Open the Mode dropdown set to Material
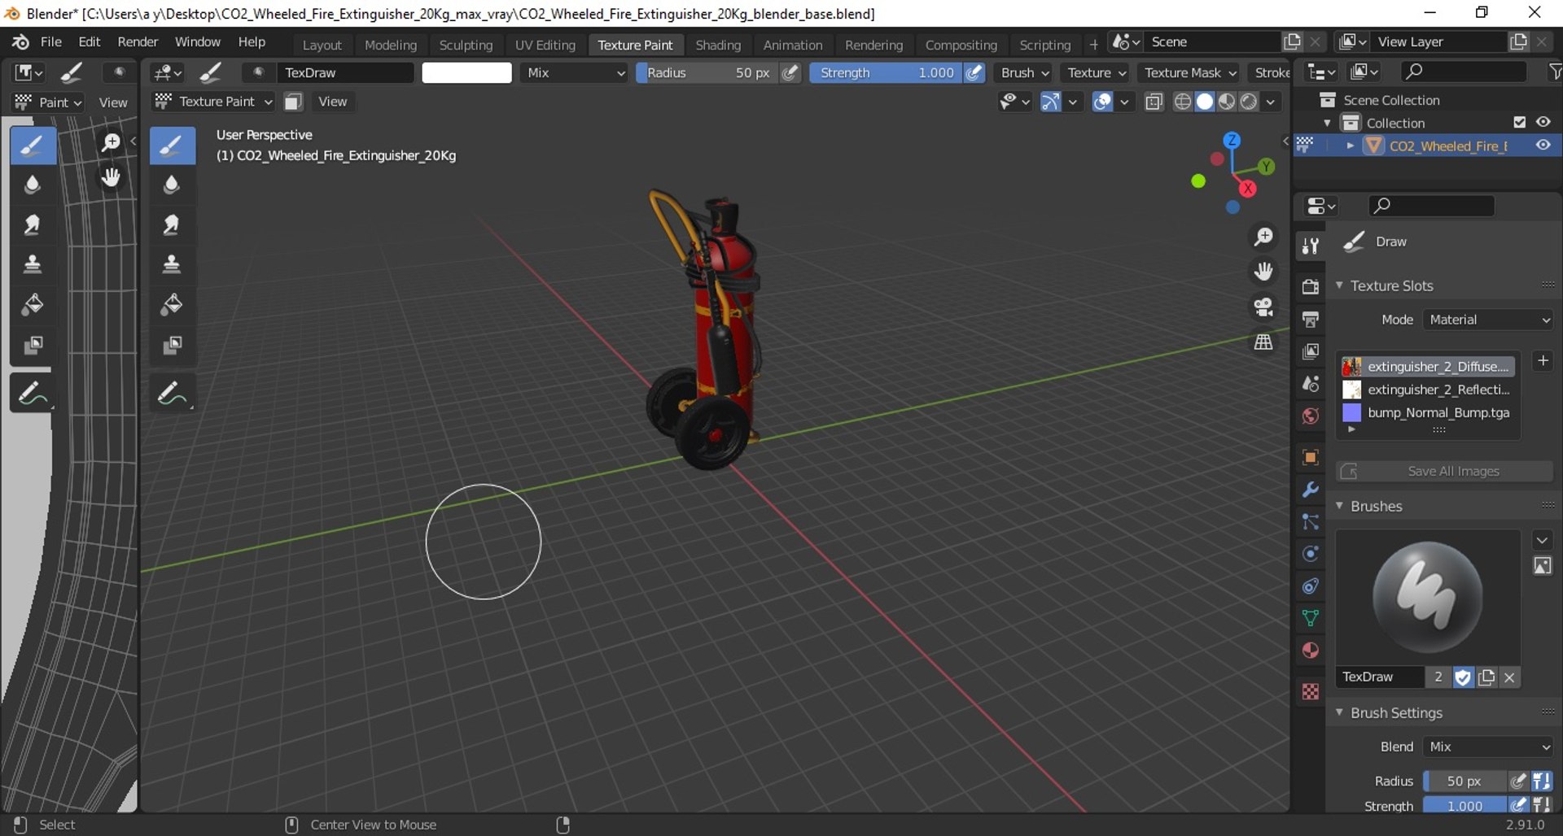Viewport: 1563px width, 836px height. (x=1488, y=320)
